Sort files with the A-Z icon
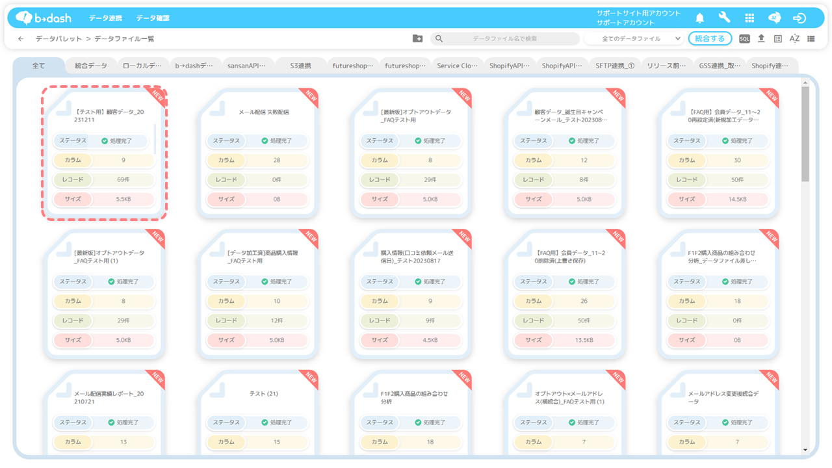This screenshot has width=832, height=468. click(794, 39)
